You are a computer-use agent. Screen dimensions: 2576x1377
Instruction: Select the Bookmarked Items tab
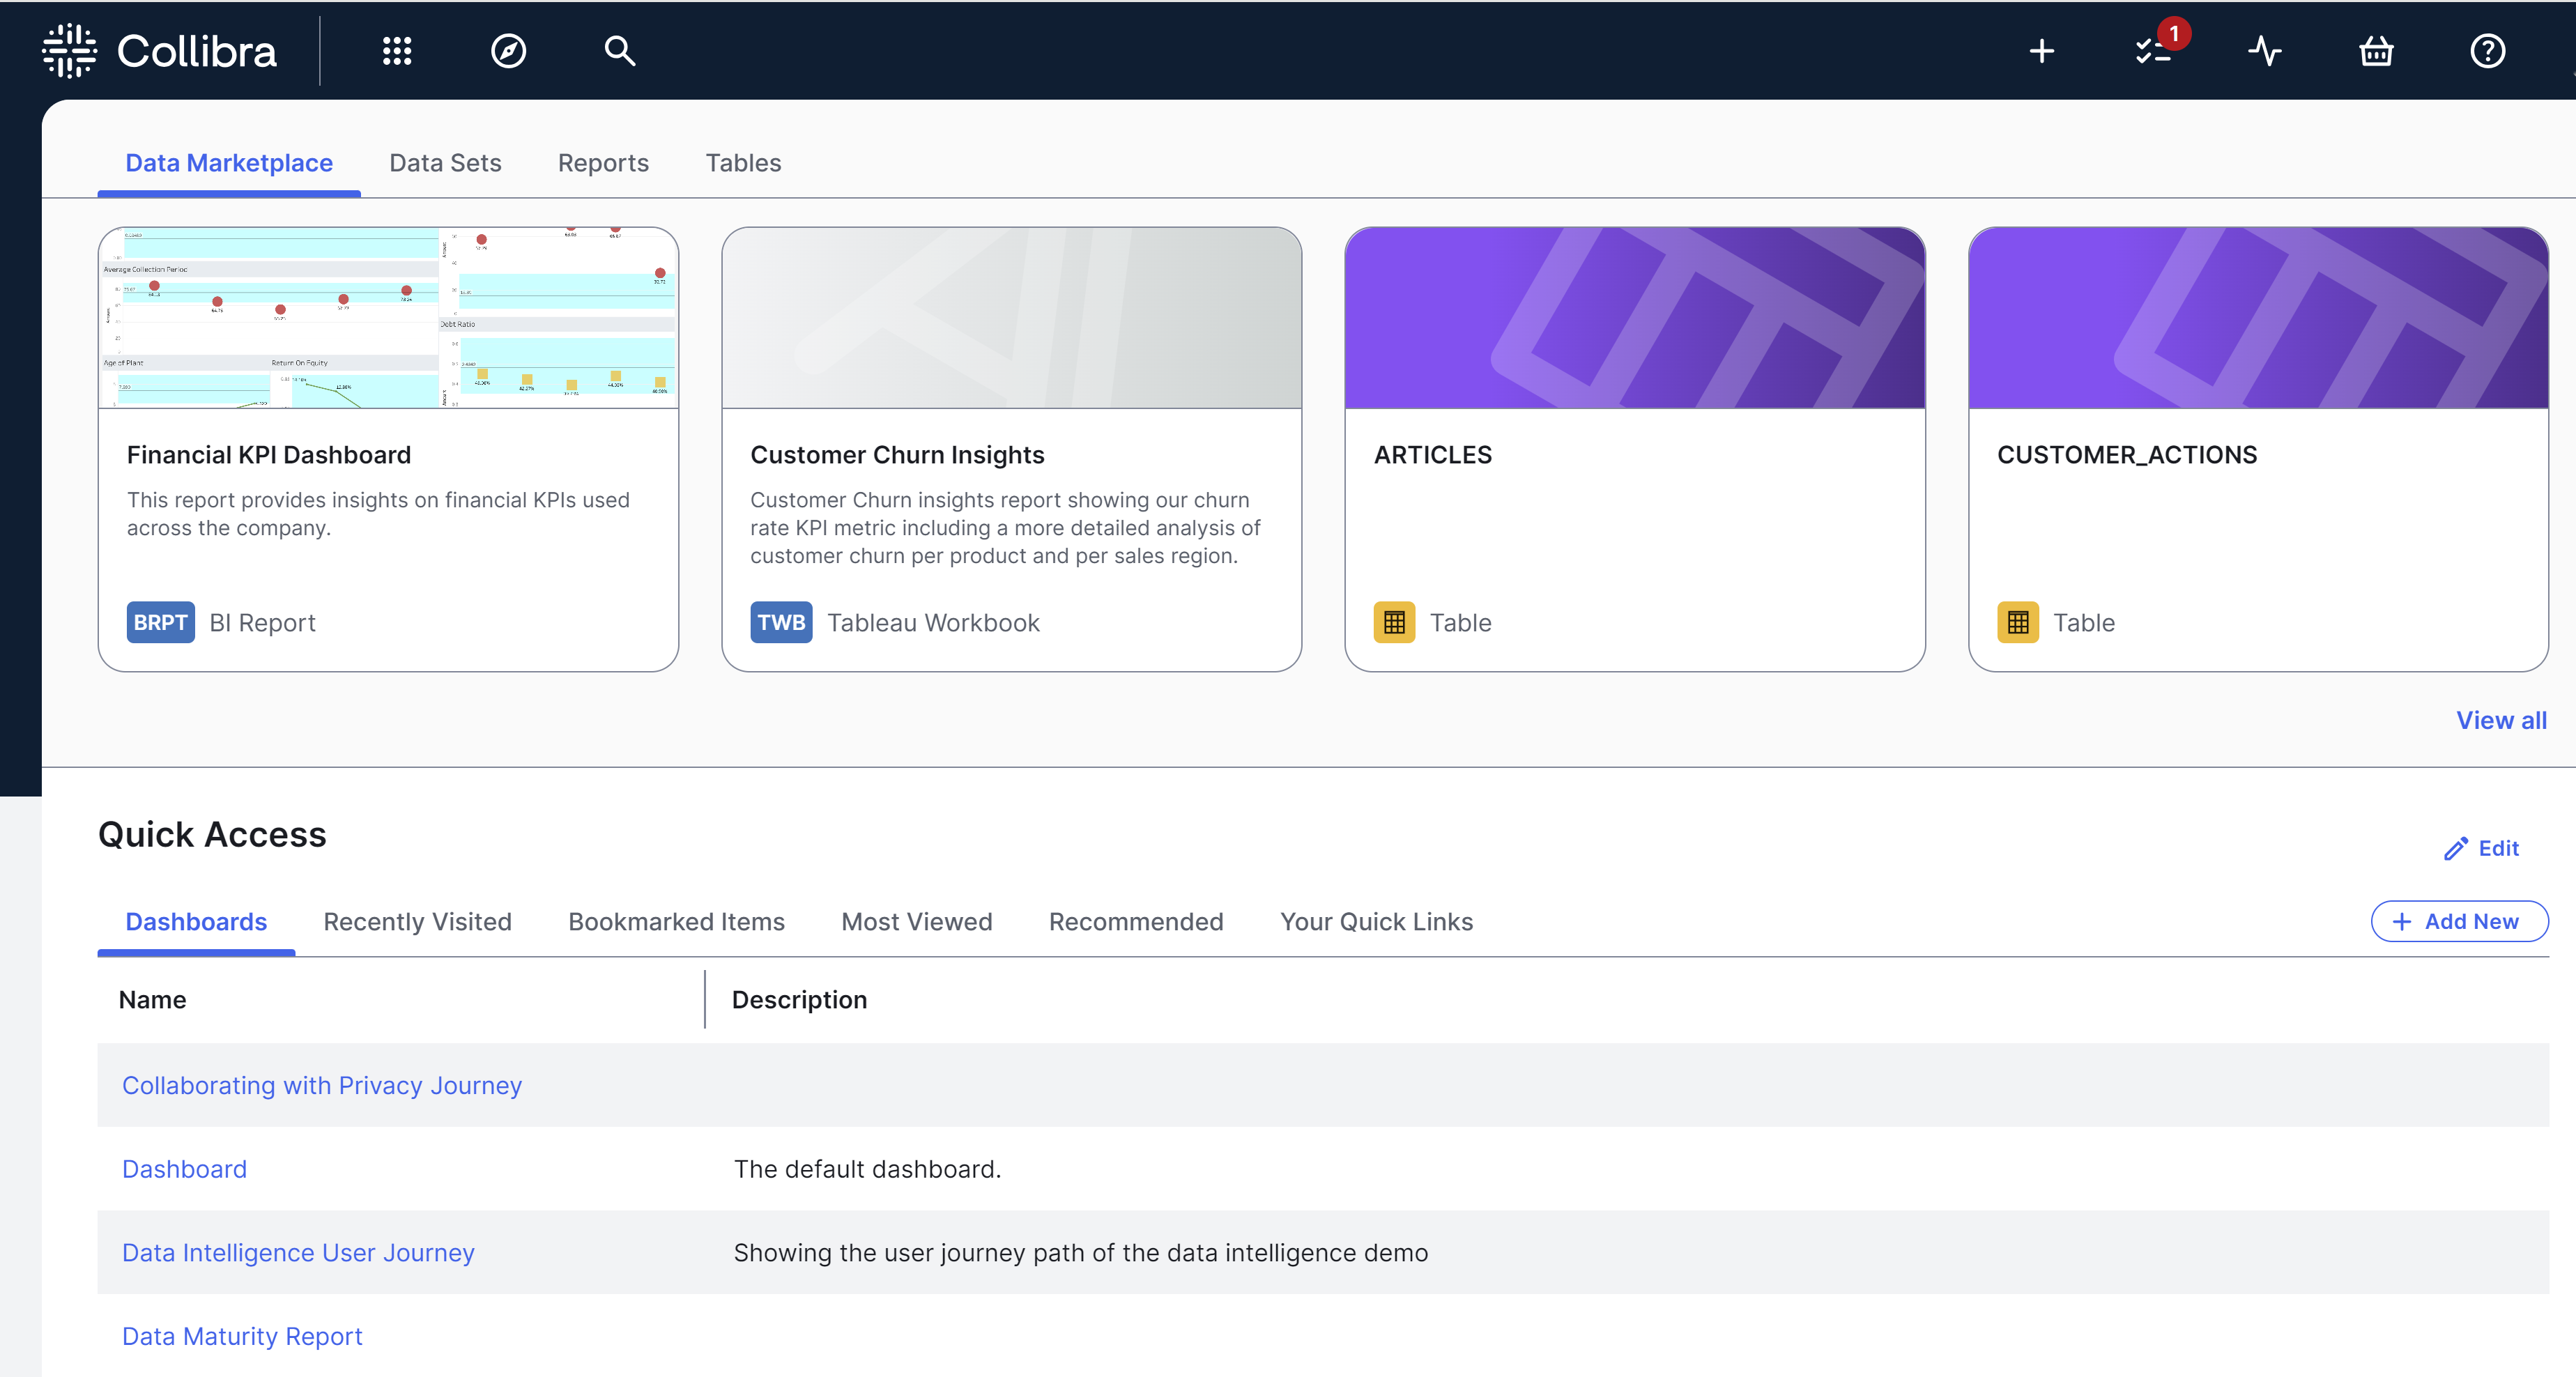click(x=675, y=921)
